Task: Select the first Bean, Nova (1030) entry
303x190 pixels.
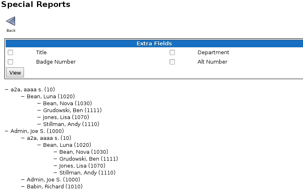Action: 68,104
